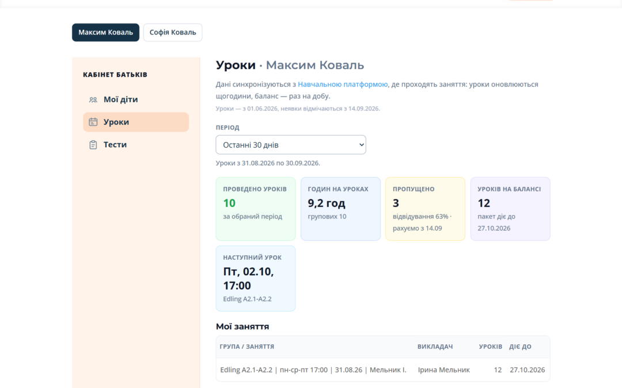Viewport: 622px width, 388px height.
Task: Click the Проведено уроків card
Action: (x=256, y=209)
